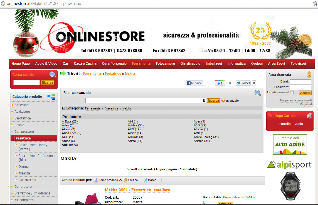Click the product quantity field
Screen dimensions: 318x205
[210, 203]
